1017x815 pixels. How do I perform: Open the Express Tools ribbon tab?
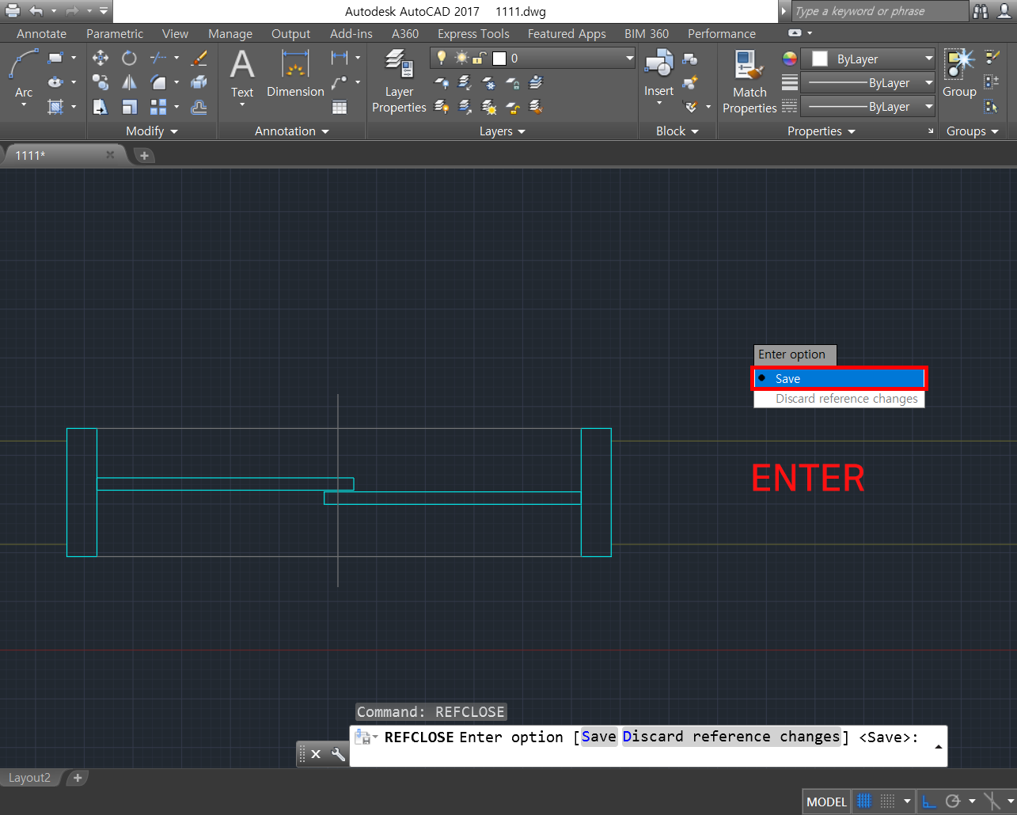[473, 33]
